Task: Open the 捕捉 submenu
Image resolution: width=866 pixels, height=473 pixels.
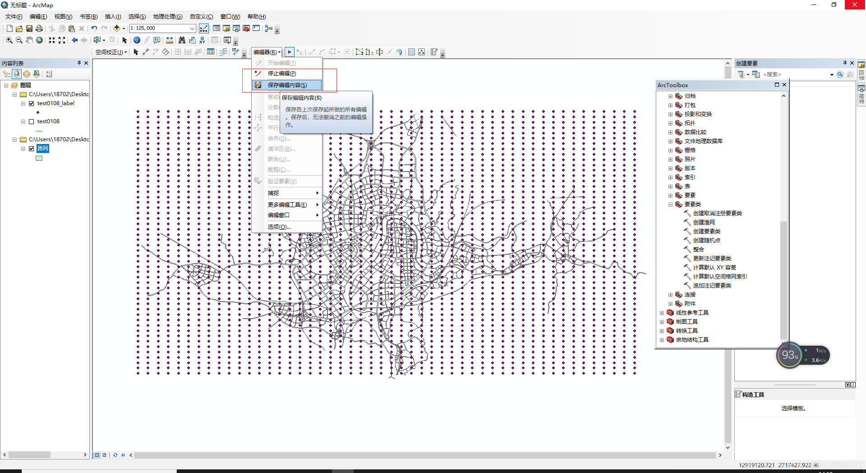Action: click(287, 193)
